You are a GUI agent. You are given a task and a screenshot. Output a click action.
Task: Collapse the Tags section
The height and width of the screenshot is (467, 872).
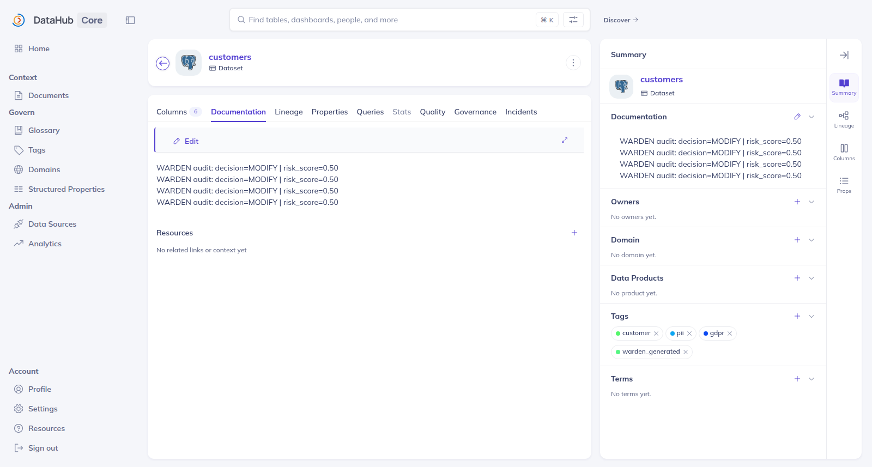(x=812, y=316)
